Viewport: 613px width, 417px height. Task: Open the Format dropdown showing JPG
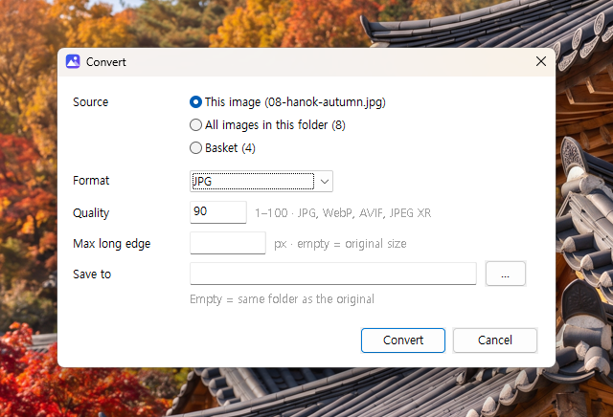(x=261, y=181)
